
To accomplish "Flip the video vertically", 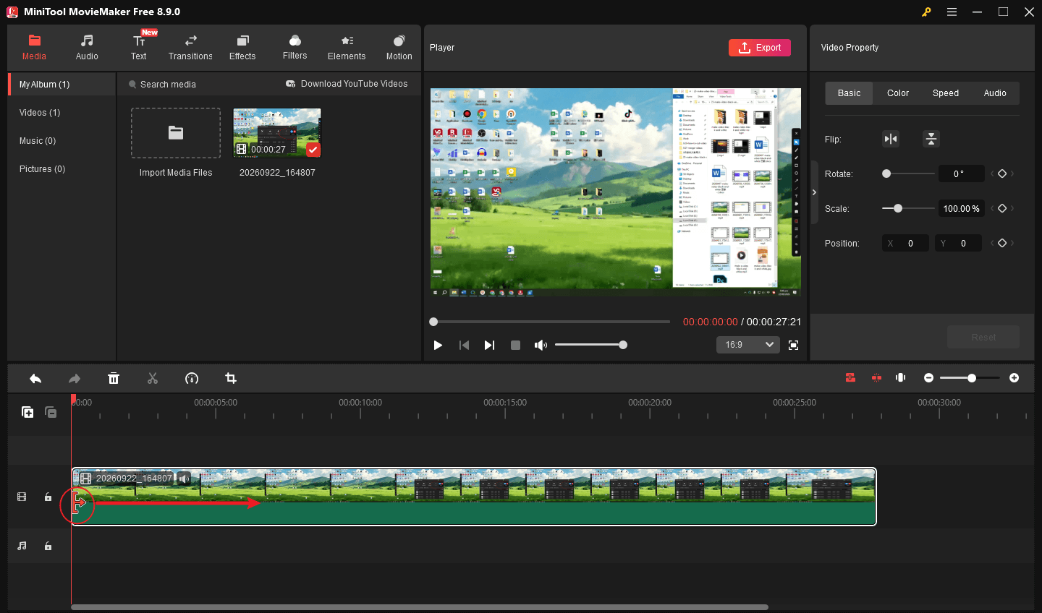I will pyautogui.click(x=931, y=139).
